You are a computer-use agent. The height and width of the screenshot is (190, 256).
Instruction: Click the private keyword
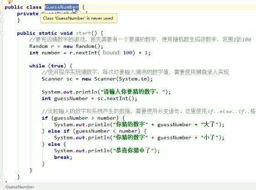pos(28,14)
